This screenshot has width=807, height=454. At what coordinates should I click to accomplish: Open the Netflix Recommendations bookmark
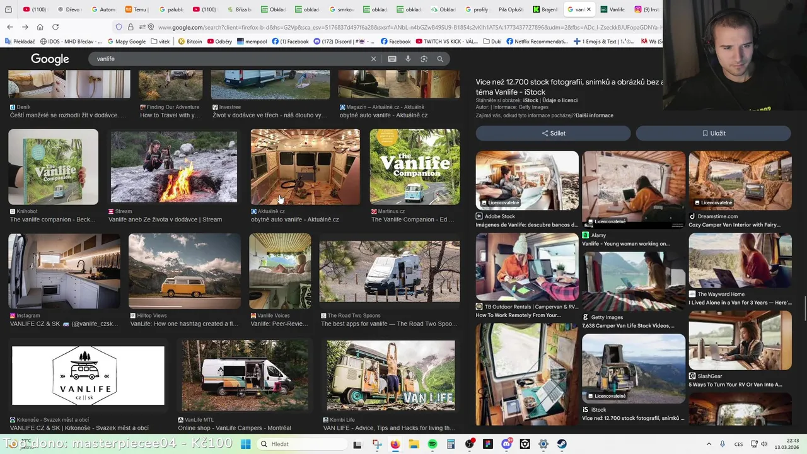tap(537, 42)
